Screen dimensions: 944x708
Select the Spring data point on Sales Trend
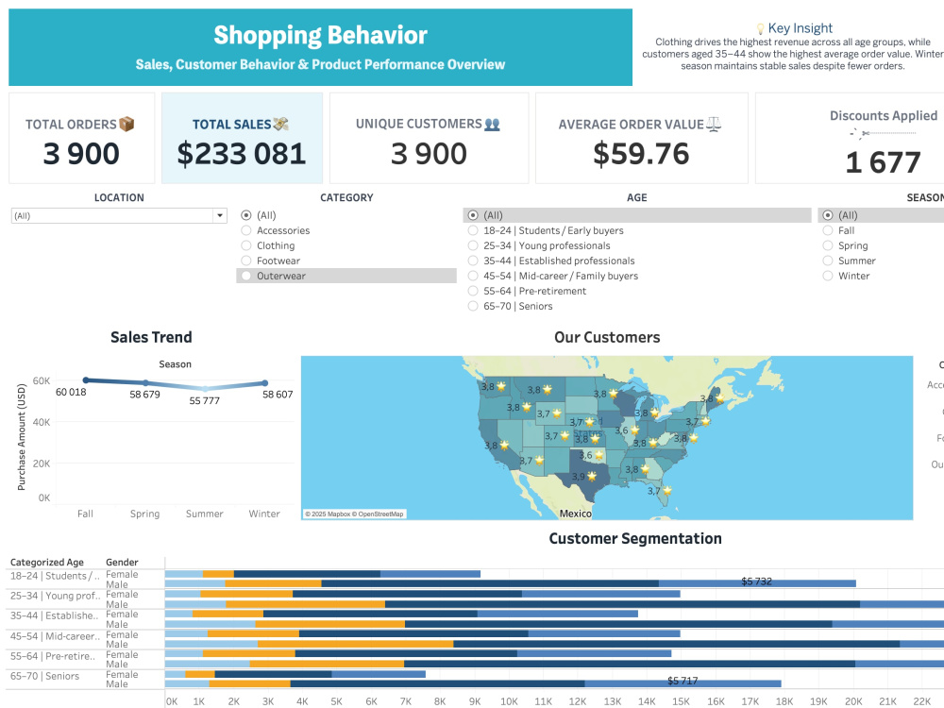tap(145, 383)
